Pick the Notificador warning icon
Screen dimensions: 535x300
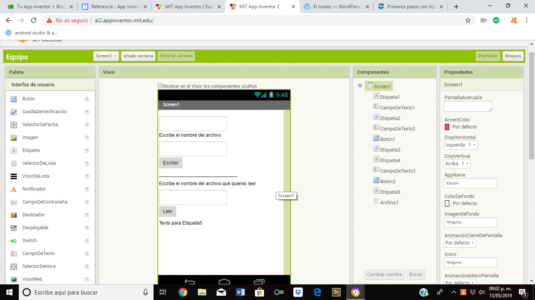click(x=14, y=189)
